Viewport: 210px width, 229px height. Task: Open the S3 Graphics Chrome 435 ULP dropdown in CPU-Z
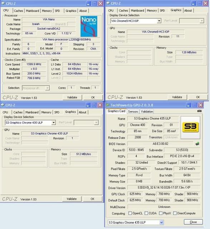coord(54,122)
